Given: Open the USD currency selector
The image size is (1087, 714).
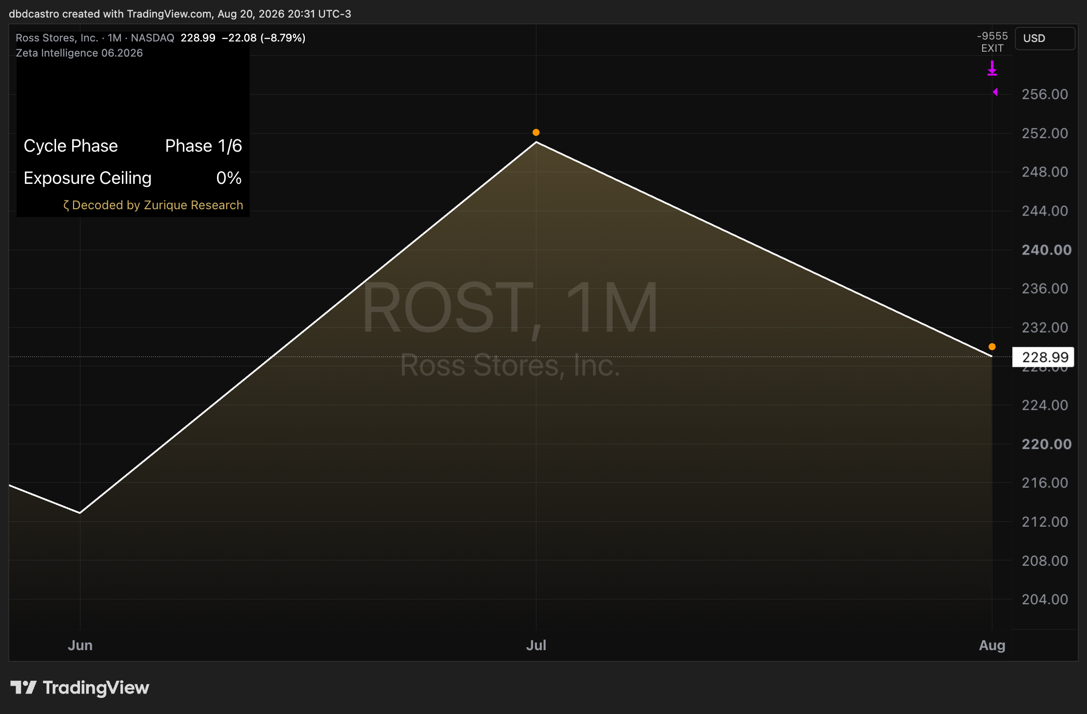Looking at the screenshot, I should 1045,39.
